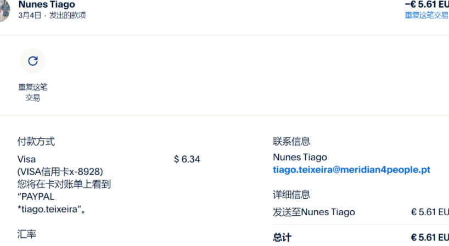Click the tiago.teixeira@meridian4people.pt email link
The image size is (449, 246).
coord(351,170)
